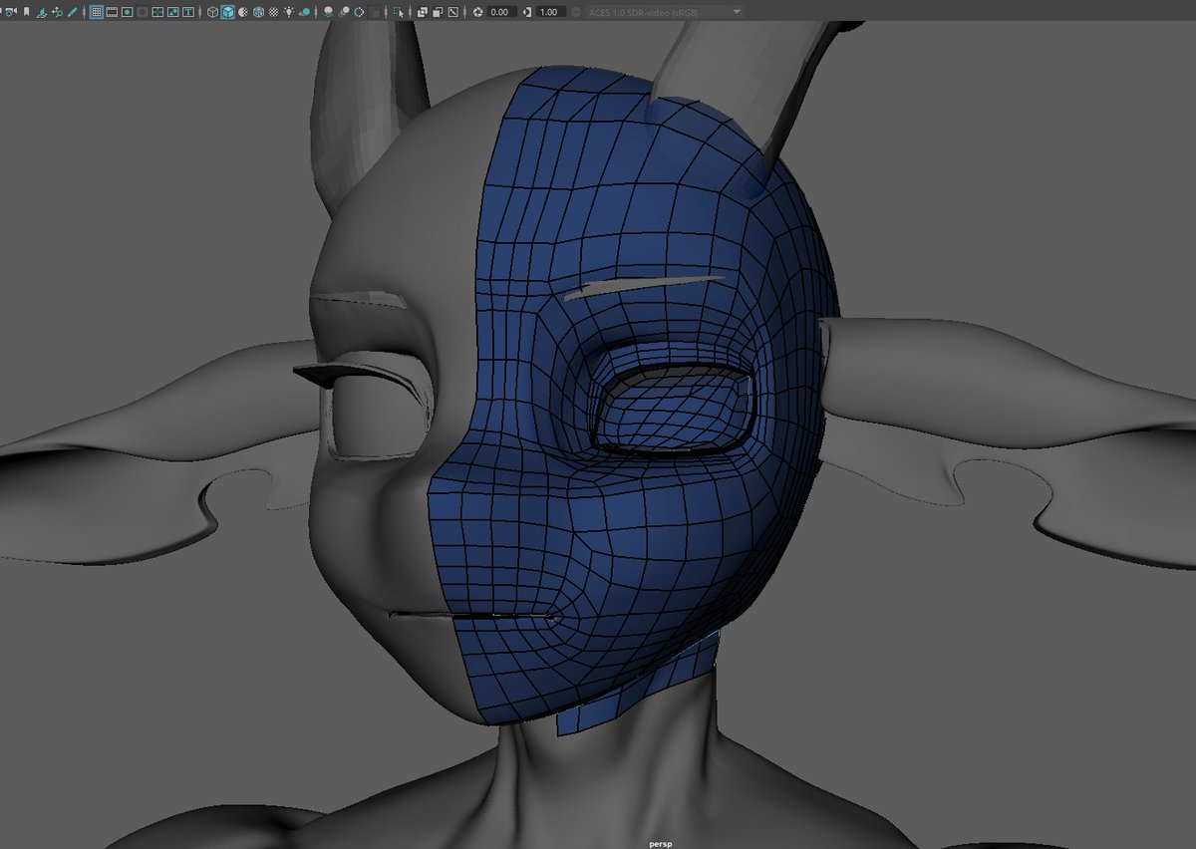Toggle the 2D Pan/Zoom icon
The image size is (1196, 849).
58,12
